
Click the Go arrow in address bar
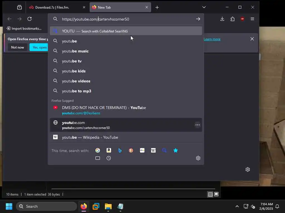[x=198, y=19]
